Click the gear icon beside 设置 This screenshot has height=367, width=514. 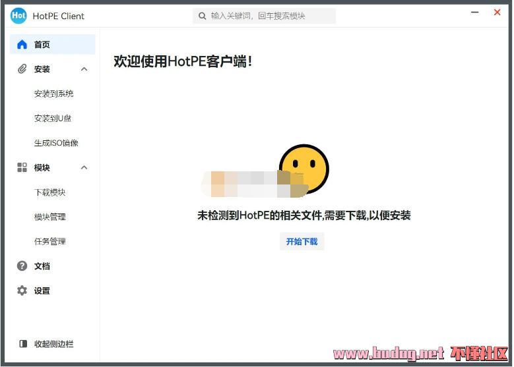22,291
